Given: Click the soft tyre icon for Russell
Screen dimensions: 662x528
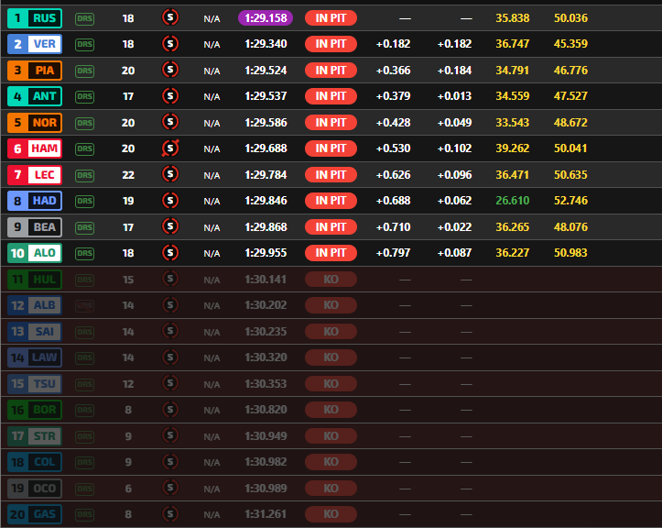Looking at the screenshot, I should (169, 17).
